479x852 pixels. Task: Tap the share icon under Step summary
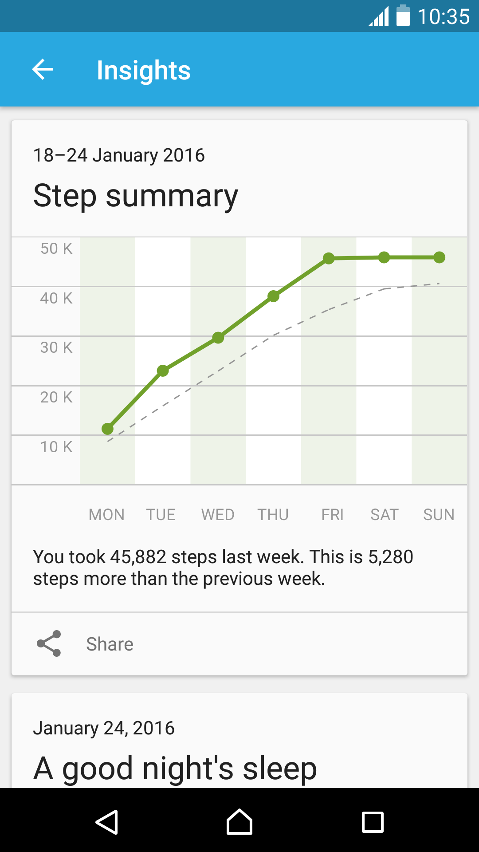coord(49,643)
